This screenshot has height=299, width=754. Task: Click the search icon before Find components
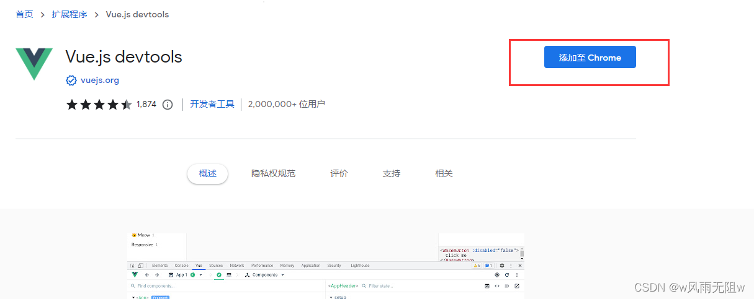tap(133, 286)
